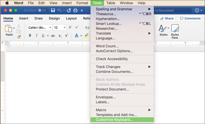205x124 pixels.
Task: Toggle Italic formatting
Action: 37,36
